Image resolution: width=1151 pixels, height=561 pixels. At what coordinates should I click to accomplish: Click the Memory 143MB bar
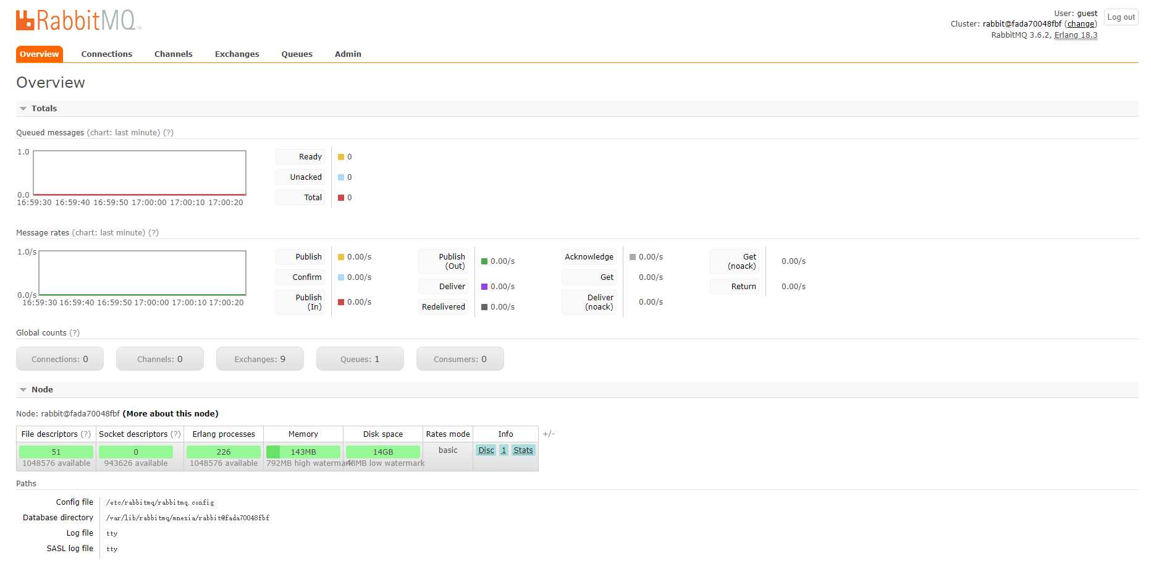pos(303,452)
